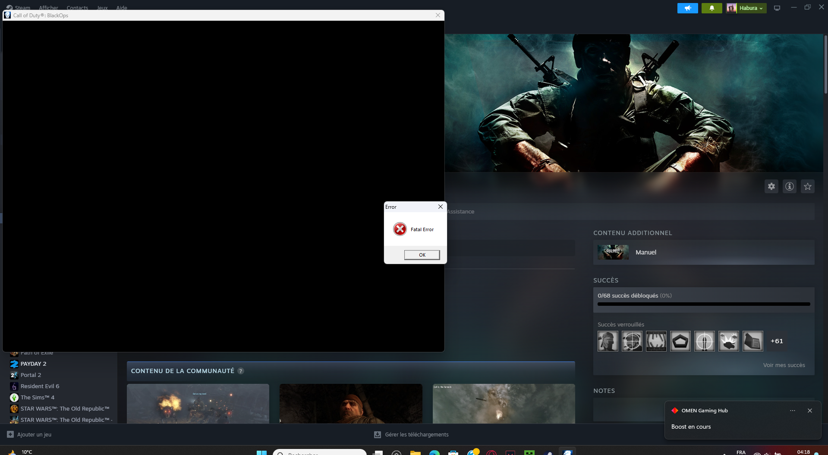Click the FRA language indicator in taskbar

741,452
